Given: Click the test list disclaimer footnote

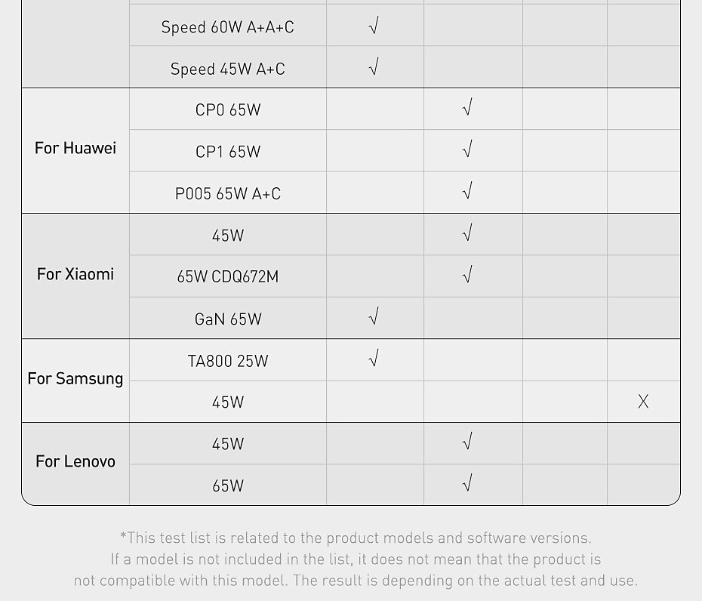Looking at the screenshot, I should [x=356, y=559].
